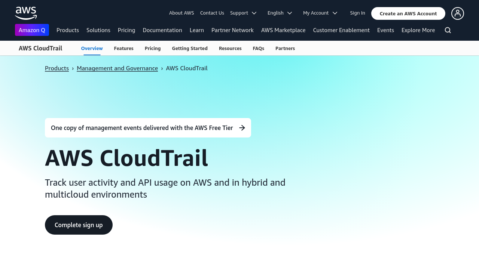Viewport: 479px width, 269px height.
Task: Open AWS Marketplace in the navigation
Action: tap(283, 30)
